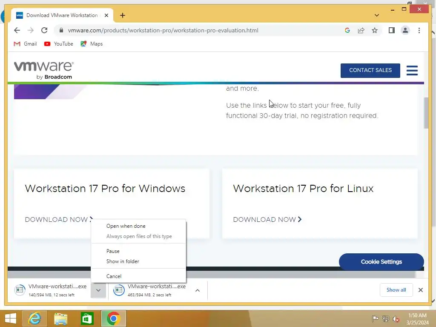The height and width of the screenshot is (327, 436).
Task: Click the page vertical scrollbar thumb
Action: point(426,113)
